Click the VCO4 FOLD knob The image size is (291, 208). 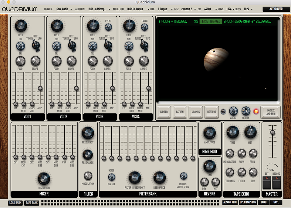click(129, 61)
